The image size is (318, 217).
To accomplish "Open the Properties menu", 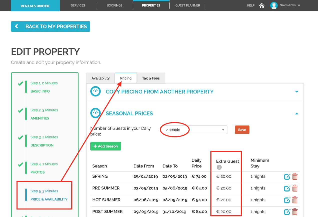I will pyautogui.click(x=151, y=5).
